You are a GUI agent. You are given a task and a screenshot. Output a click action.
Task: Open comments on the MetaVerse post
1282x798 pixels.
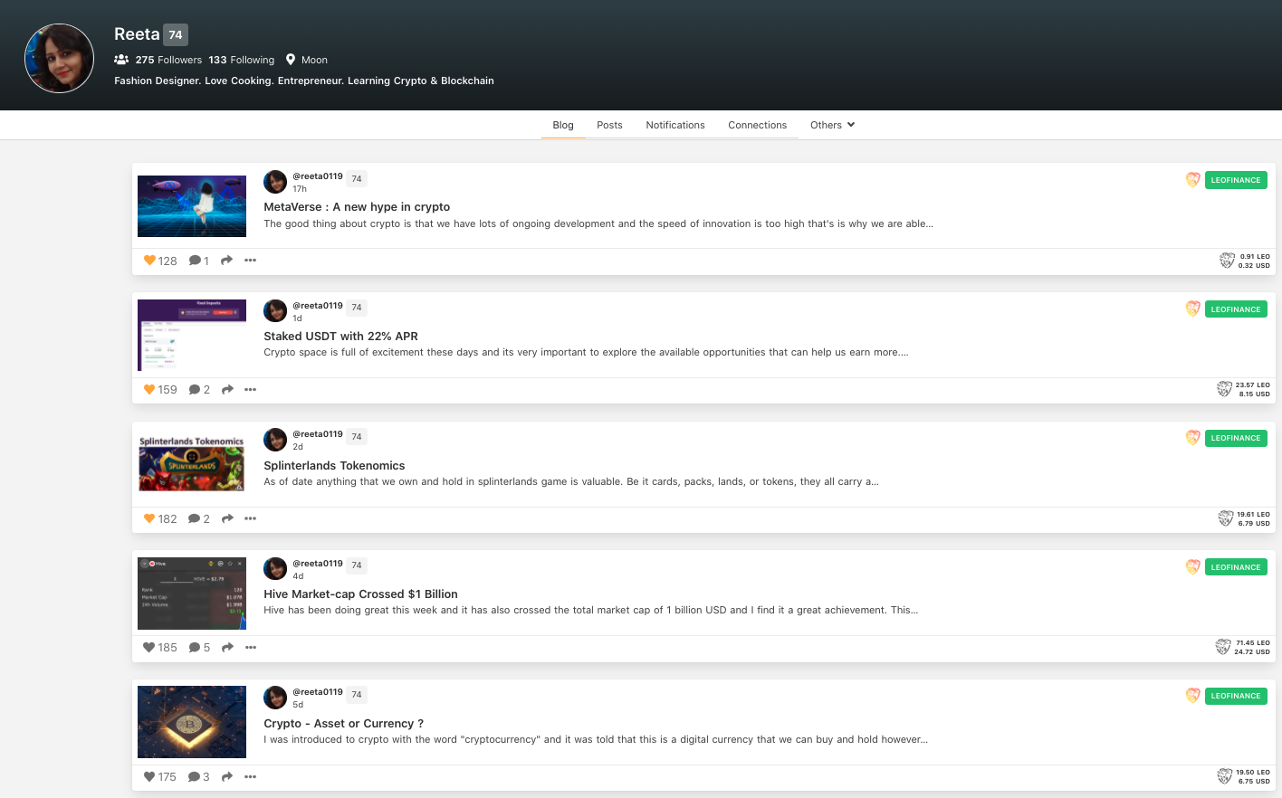point(195,261)
